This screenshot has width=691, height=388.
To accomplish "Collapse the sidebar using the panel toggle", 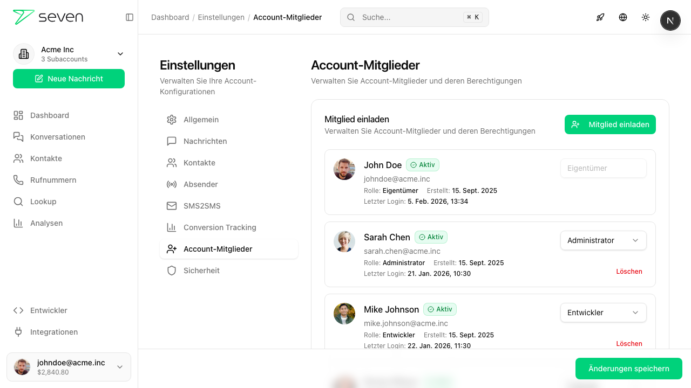I will (x=130, y=17).
